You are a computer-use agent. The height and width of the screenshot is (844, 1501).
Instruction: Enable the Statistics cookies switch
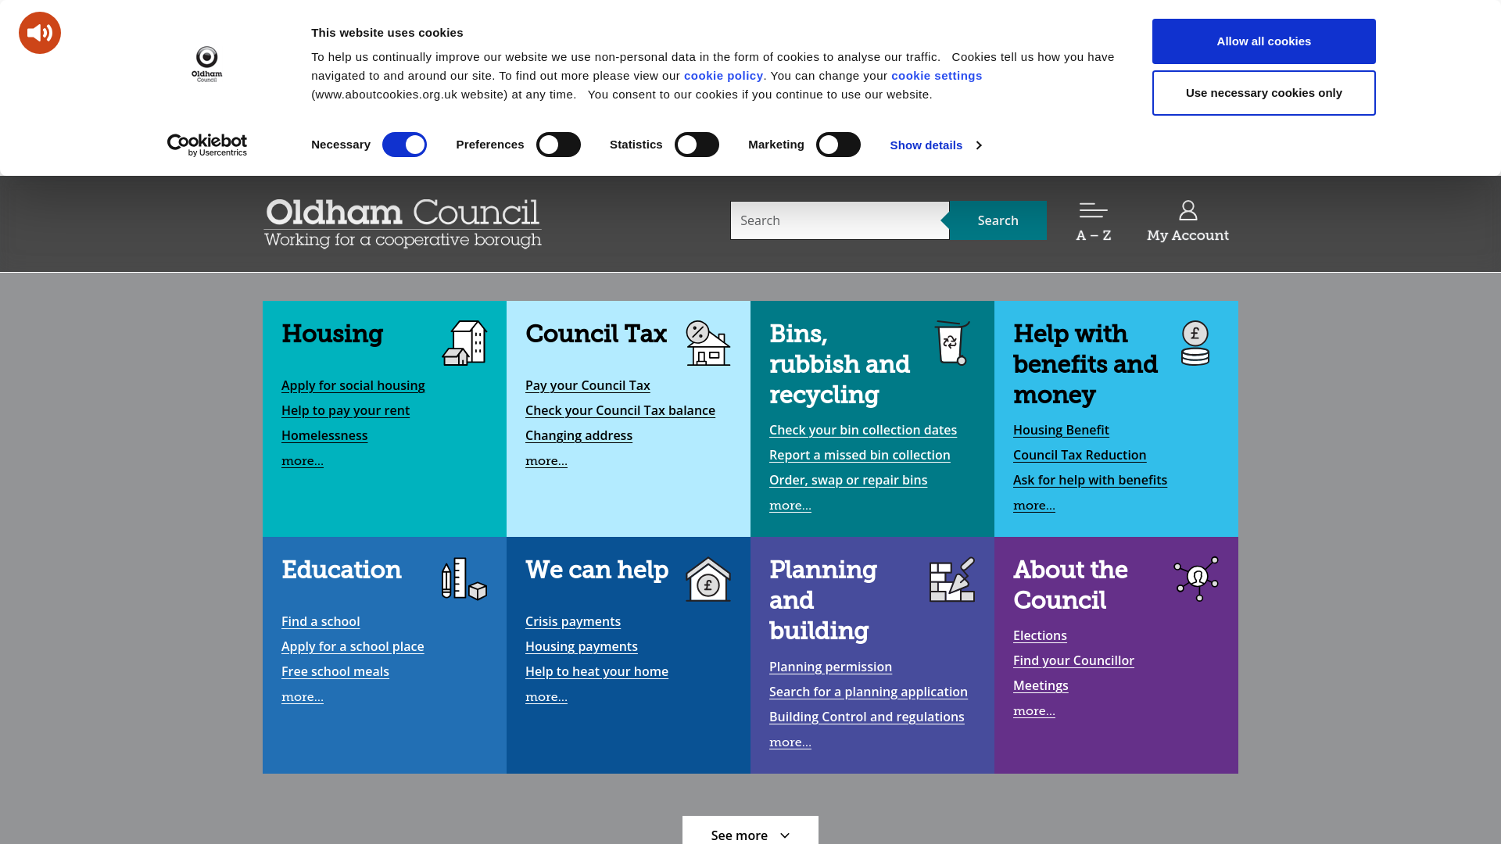point(697,145)
